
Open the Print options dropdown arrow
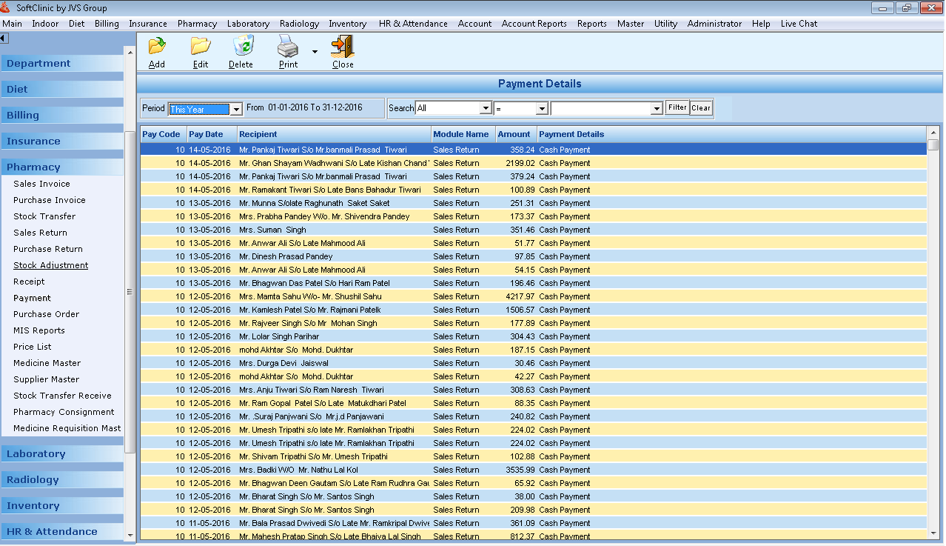pyautogui.click(x=313, y=50)
